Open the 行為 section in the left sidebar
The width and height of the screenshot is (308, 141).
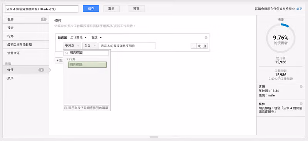[26, 36]
